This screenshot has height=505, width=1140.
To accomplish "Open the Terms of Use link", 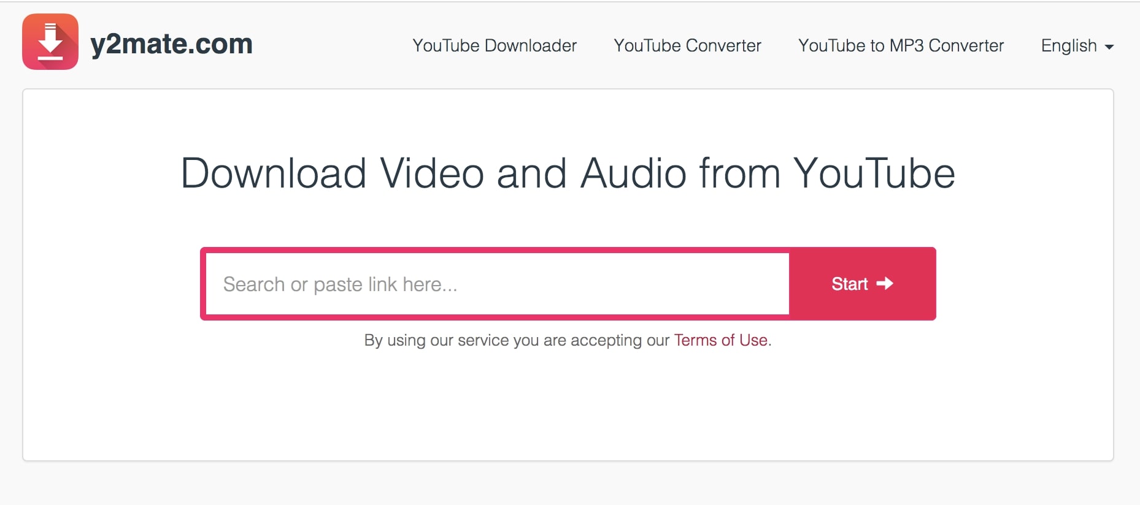I will pos(720,340).
